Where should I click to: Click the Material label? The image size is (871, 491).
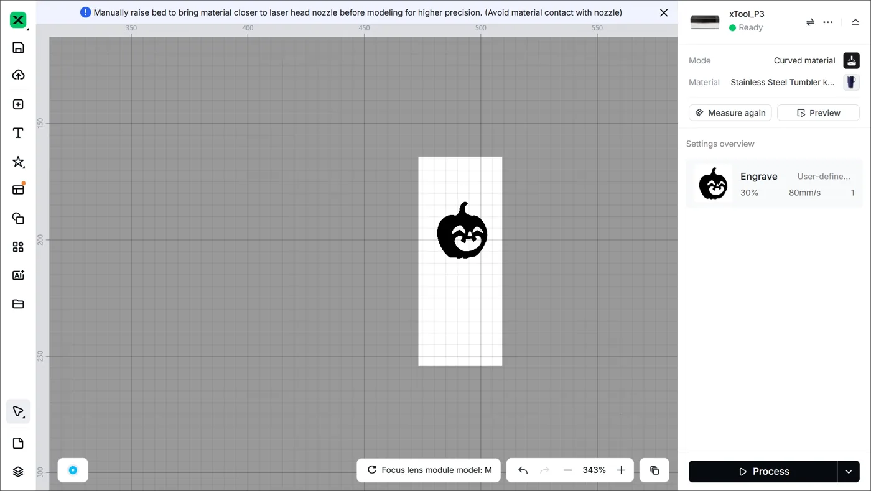coord(704,82)
